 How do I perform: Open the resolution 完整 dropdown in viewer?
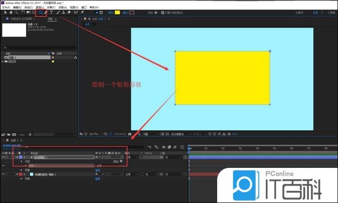pos(147,134)
